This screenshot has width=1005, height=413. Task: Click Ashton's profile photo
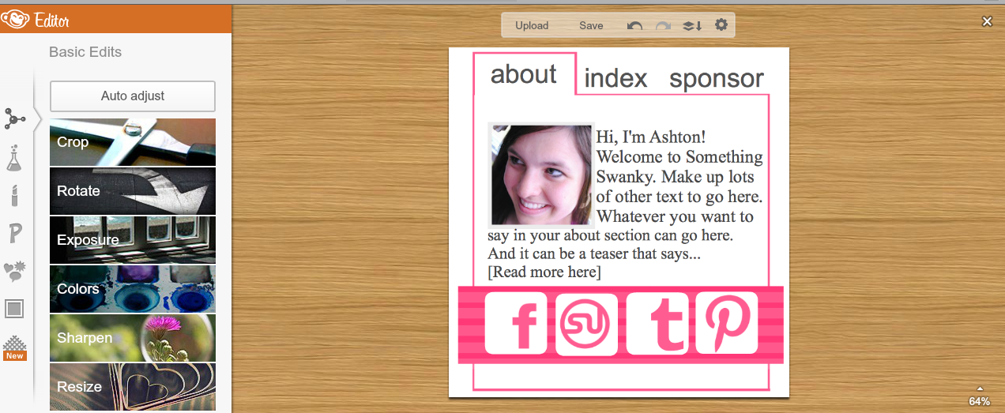click(541, 175)
